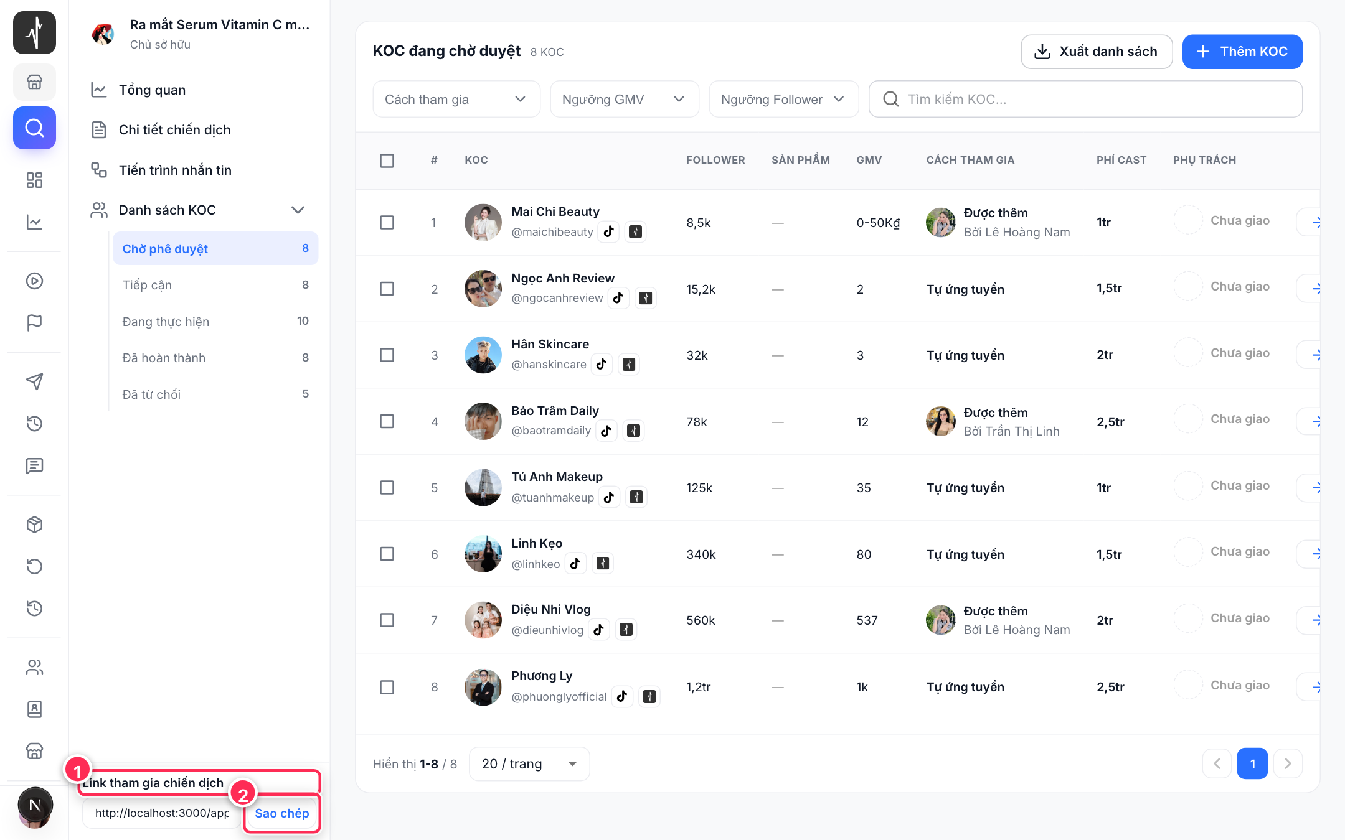
Task: Open the chat message icon in sidebar
Action: coord(34,465)
